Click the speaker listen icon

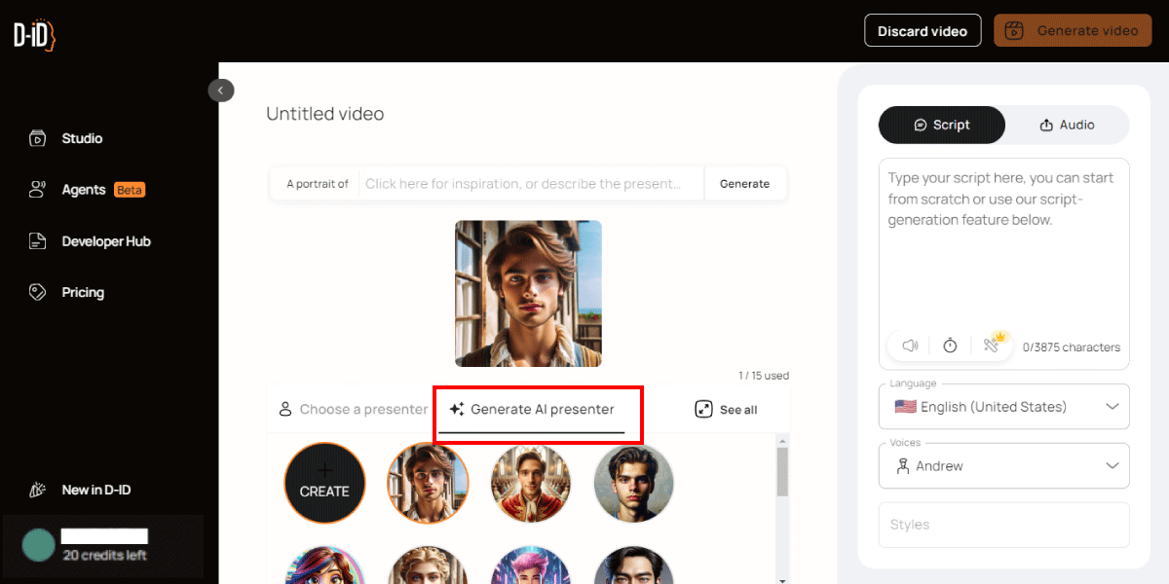pyautogui.click(x=911, y=346)
